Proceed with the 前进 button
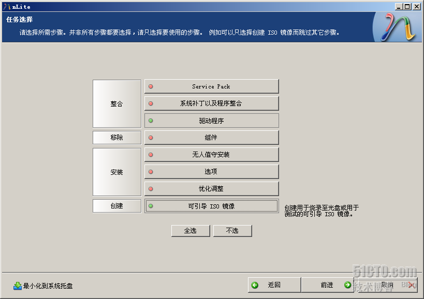Image resolution: width=424 pixels, height=299 pixels. [x=328, y=285]
